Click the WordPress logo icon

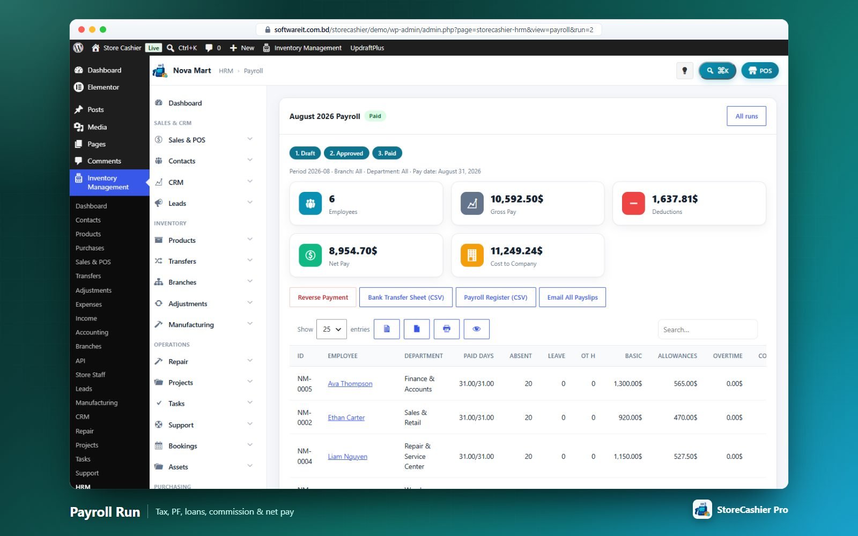(78, 48)
